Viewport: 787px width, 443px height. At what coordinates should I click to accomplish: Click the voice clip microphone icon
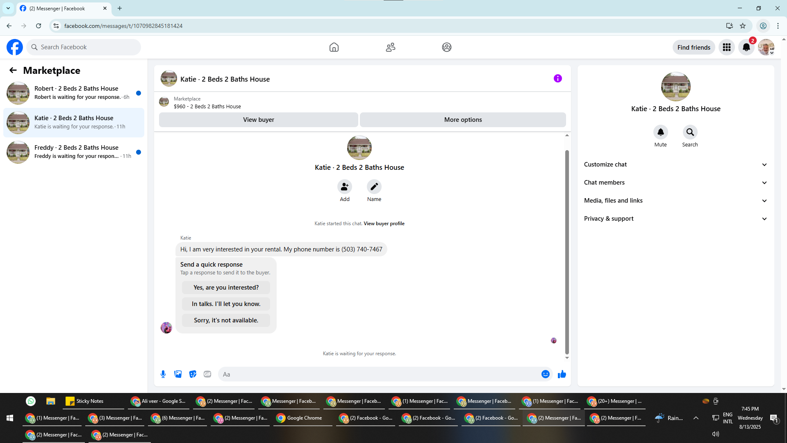click(163, 374)
